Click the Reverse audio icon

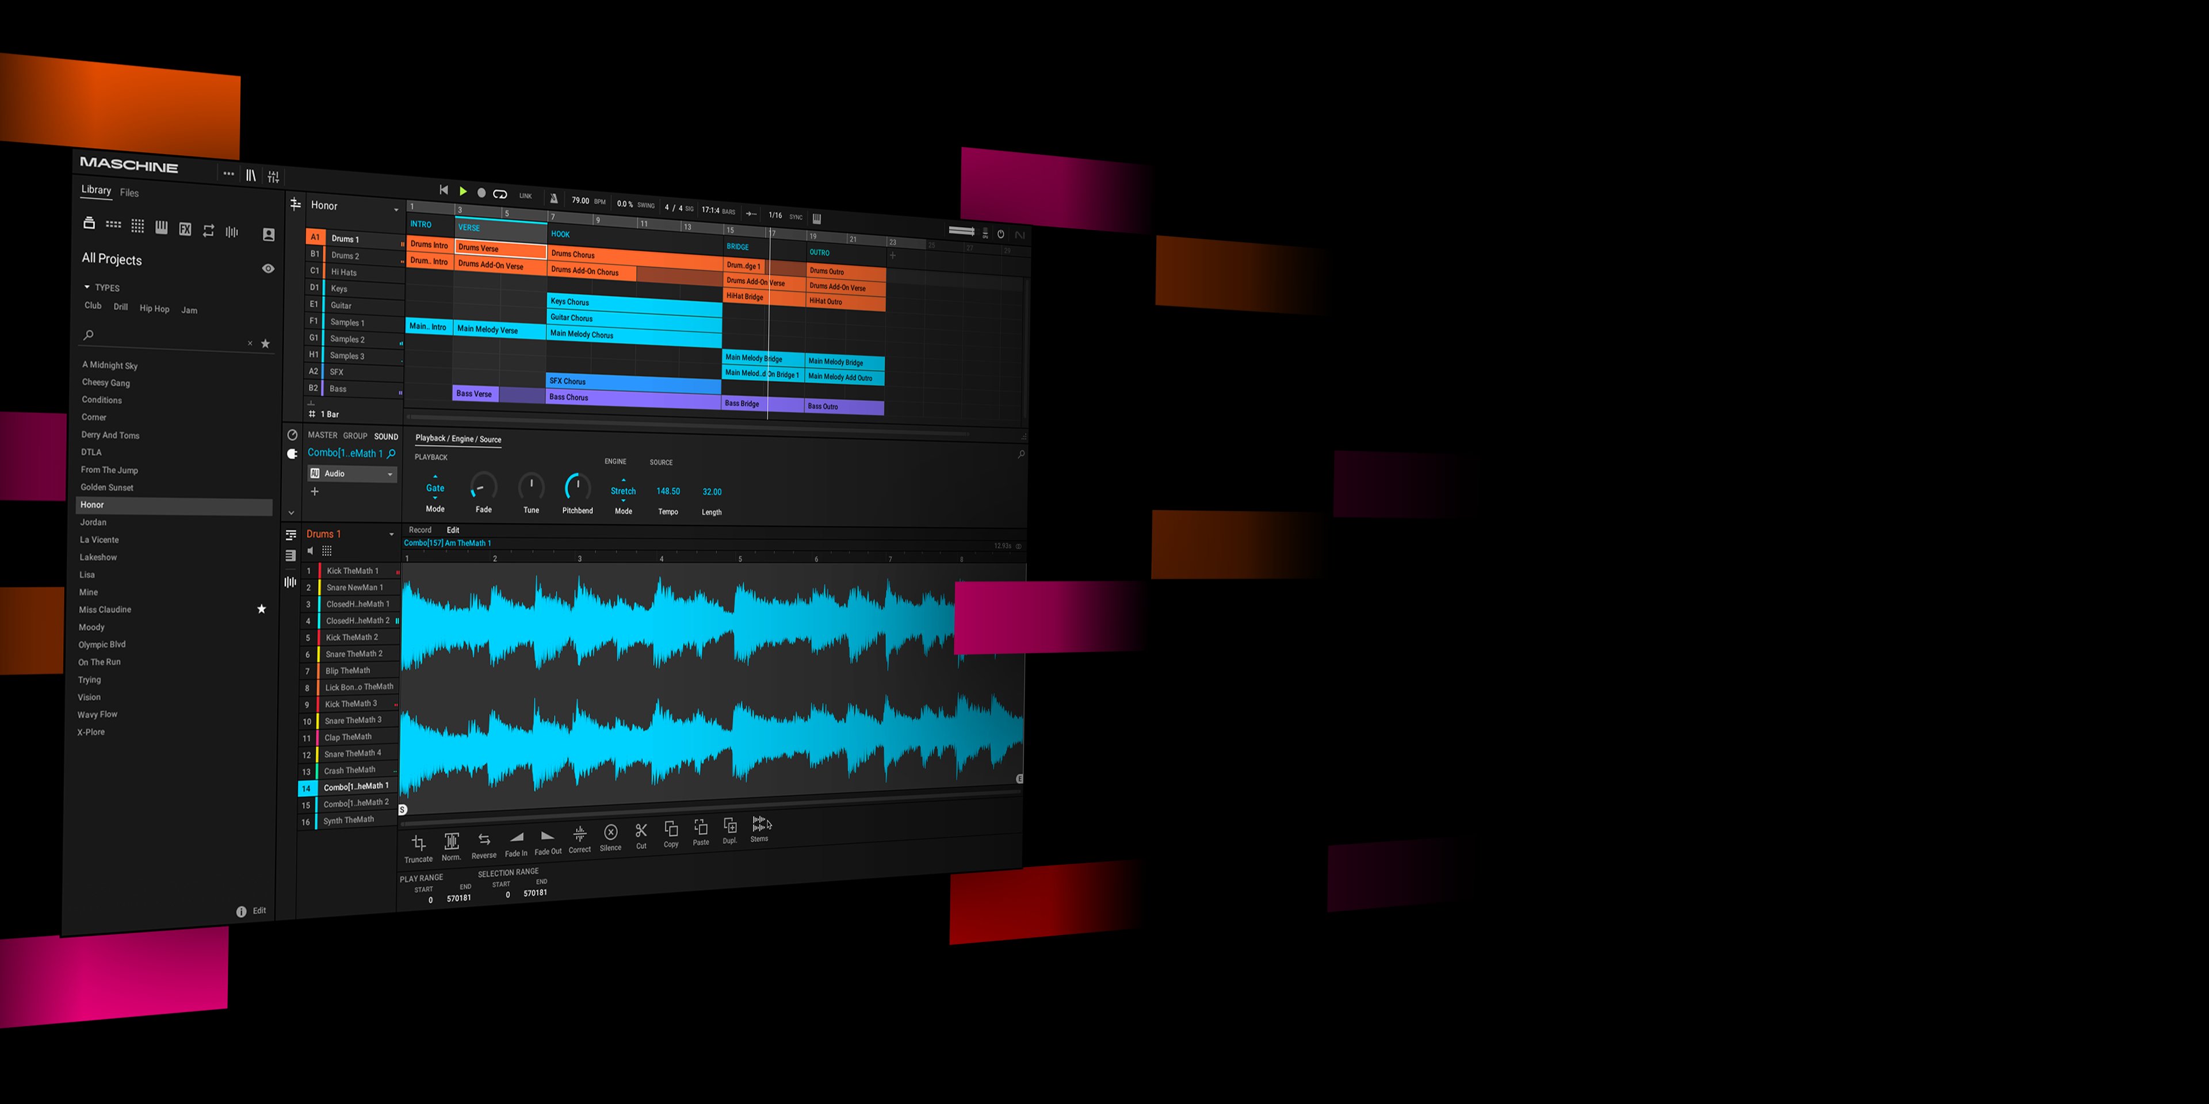[484, 839]
